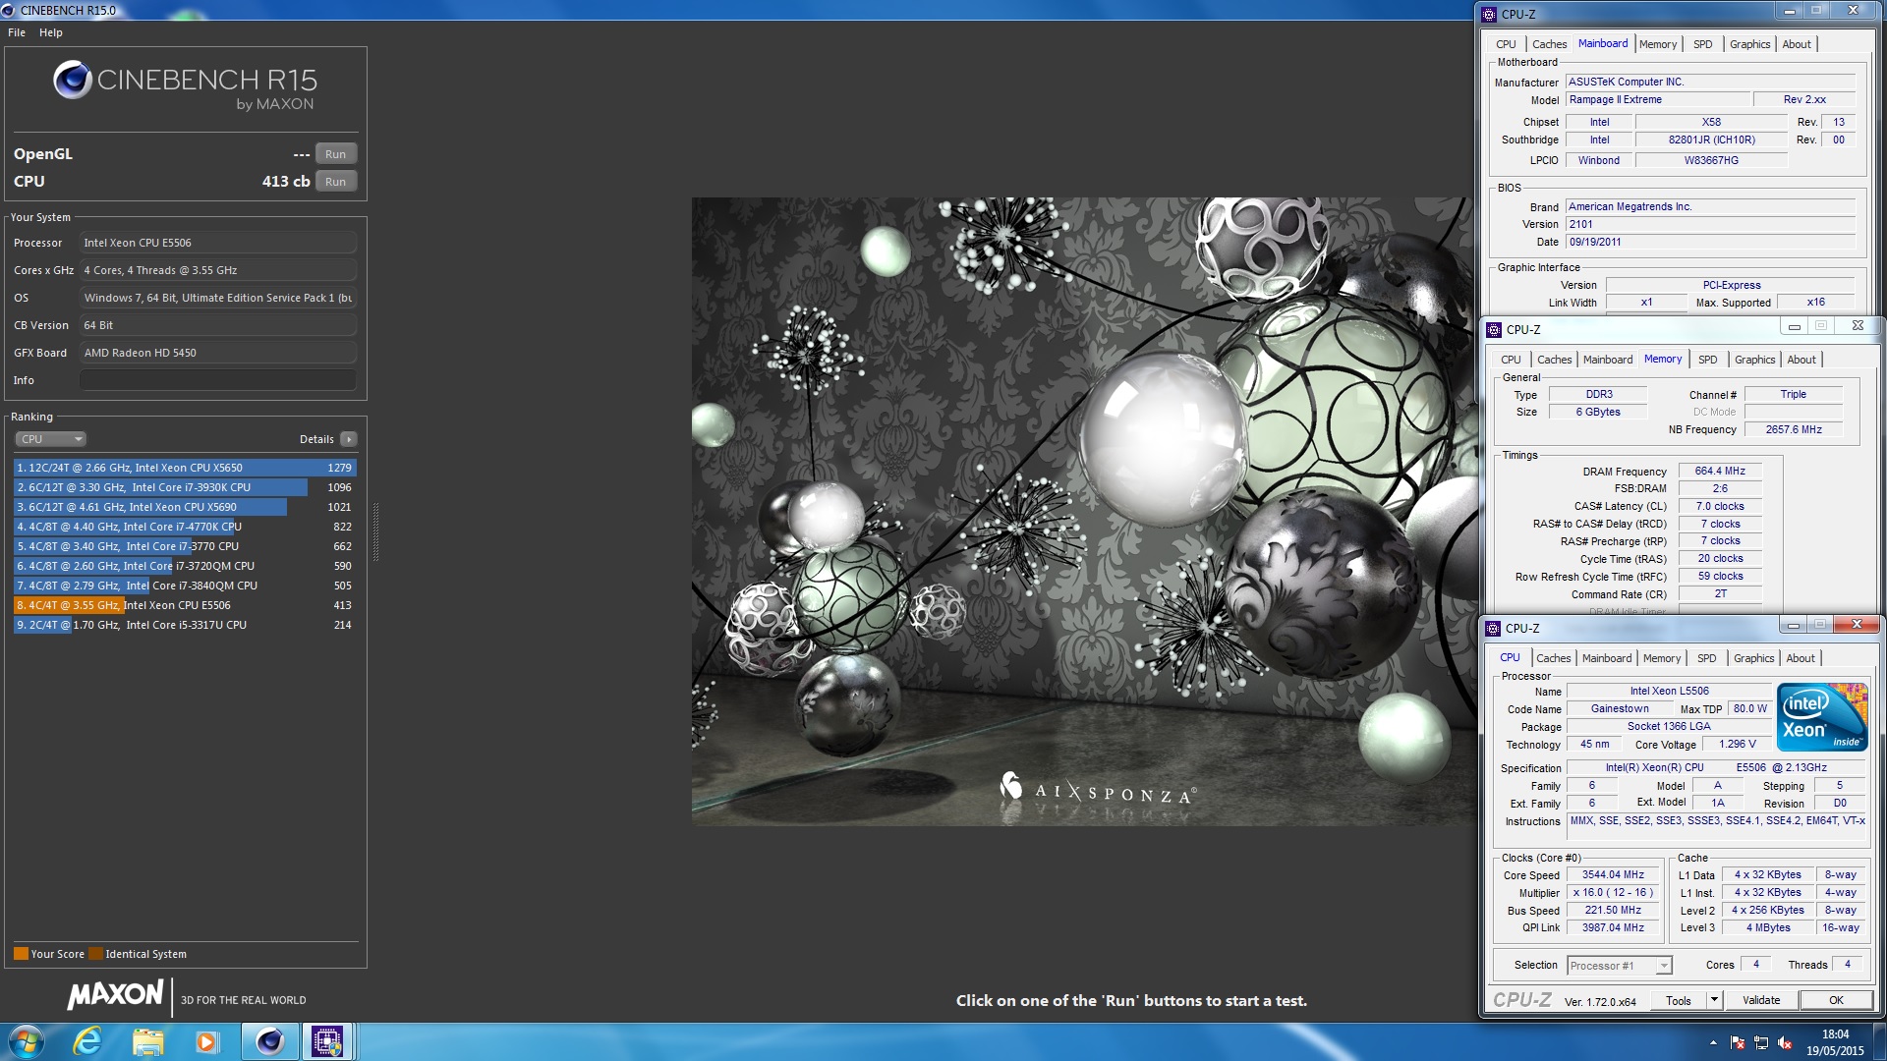The height and width of the screenshot is (1061, 1887).
Task: Click the Core Speed value 3544.04 MHz
Action: [x=1613, y=874]
